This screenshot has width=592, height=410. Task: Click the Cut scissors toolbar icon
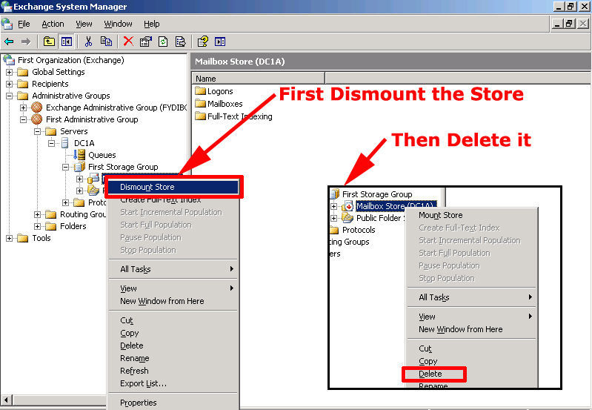pyautogui.click(x=88, y=42)
